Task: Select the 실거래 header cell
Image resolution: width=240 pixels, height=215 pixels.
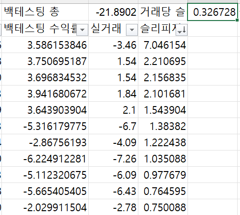Action: (x=113, y=28)
